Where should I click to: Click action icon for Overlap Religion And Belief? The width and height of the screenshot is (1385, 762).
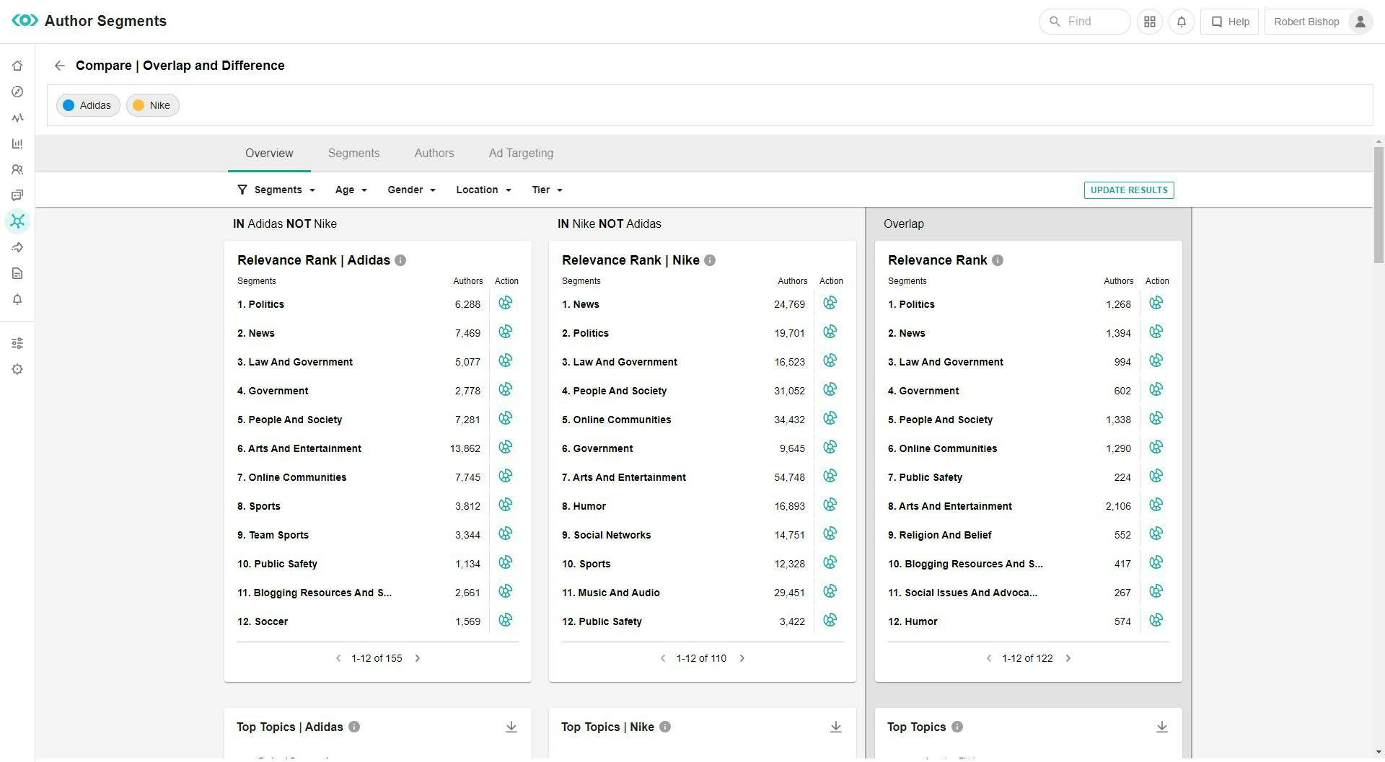pos(1156,534)
